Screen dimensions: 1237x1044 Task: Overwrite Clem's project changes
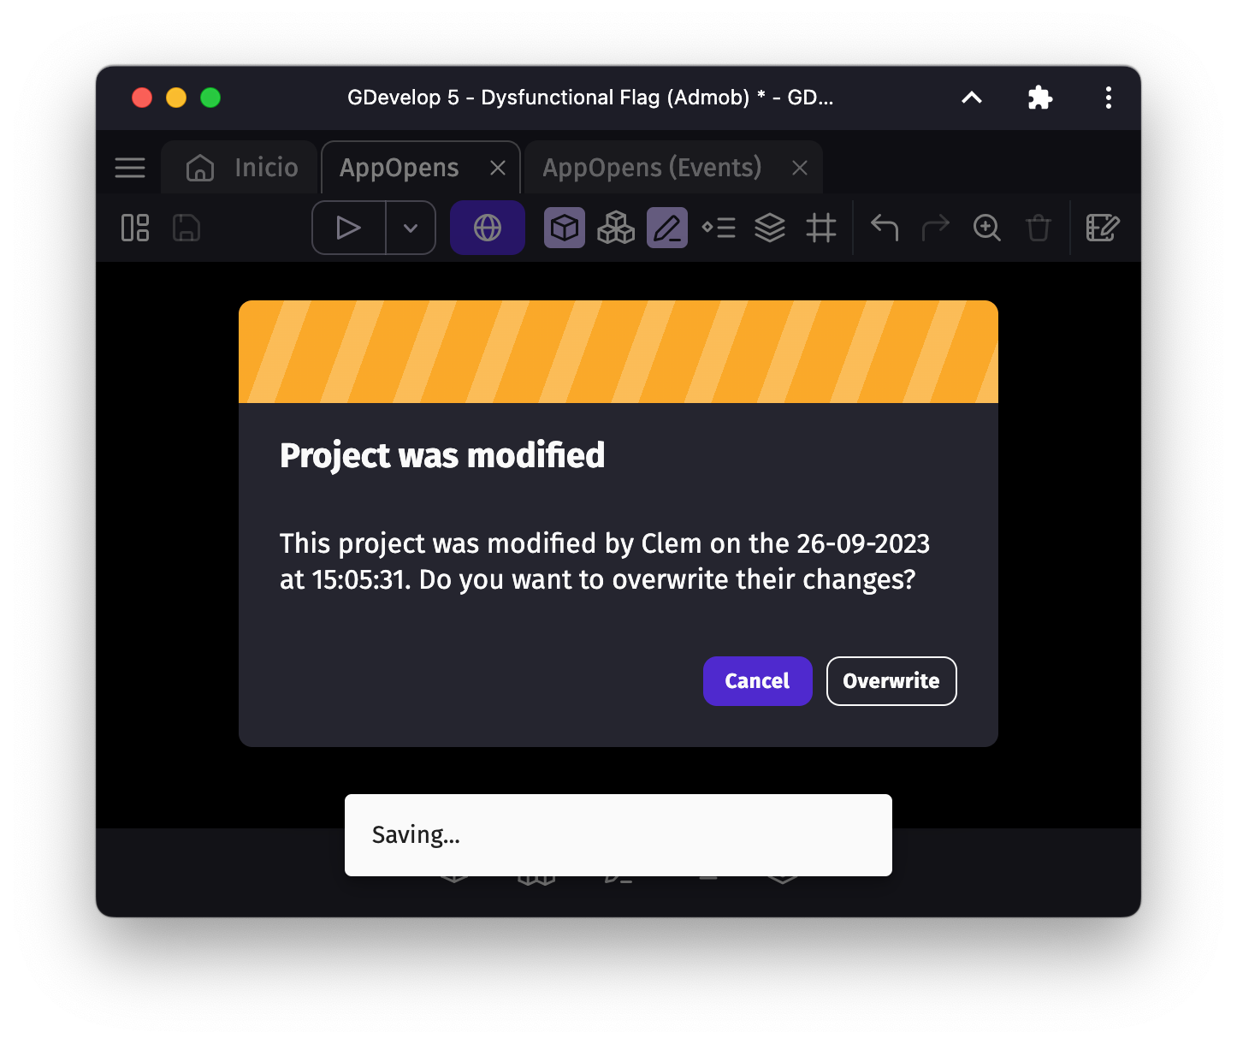point(891,681)
